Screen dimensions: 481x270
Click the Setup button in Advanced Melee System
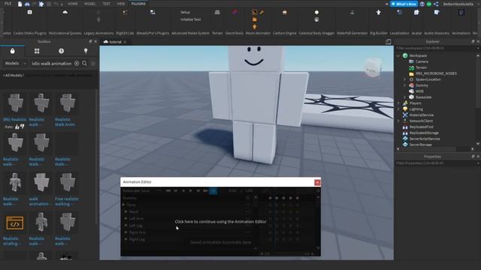pos(185,12)
